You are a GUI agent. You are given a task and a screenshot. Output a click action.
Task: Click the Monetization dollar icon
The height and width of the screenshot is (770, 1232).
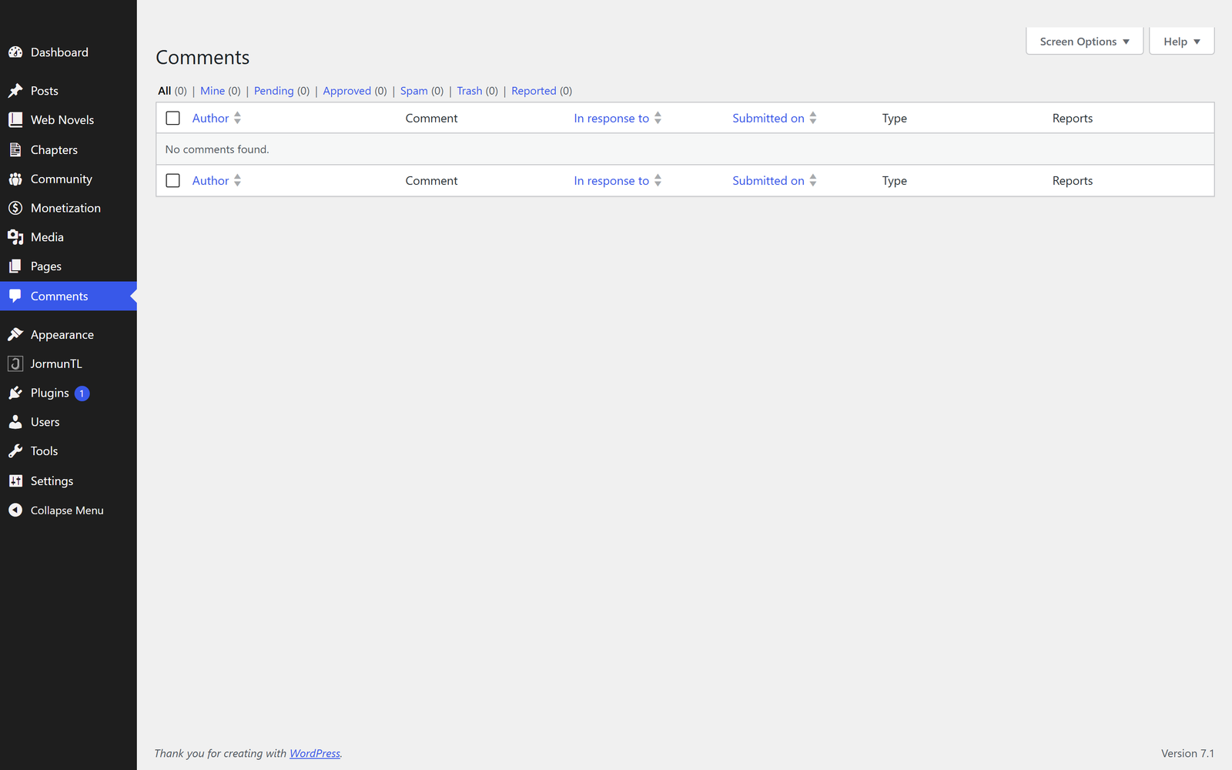pyautogui.click(x=15, y=208)
